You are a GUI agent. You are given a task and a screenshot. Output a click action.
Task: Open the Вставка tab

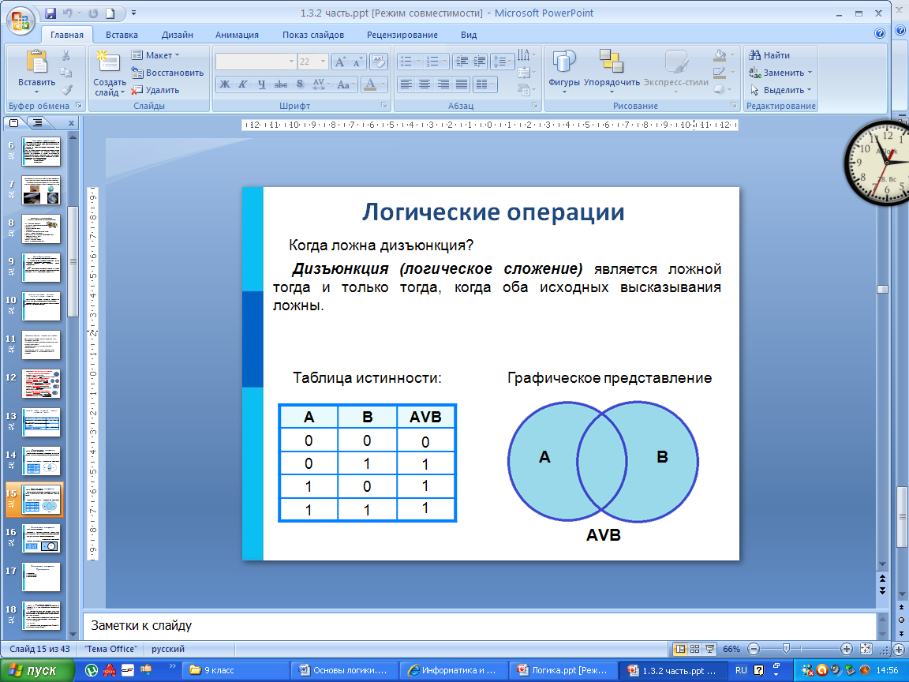(122, 35)
